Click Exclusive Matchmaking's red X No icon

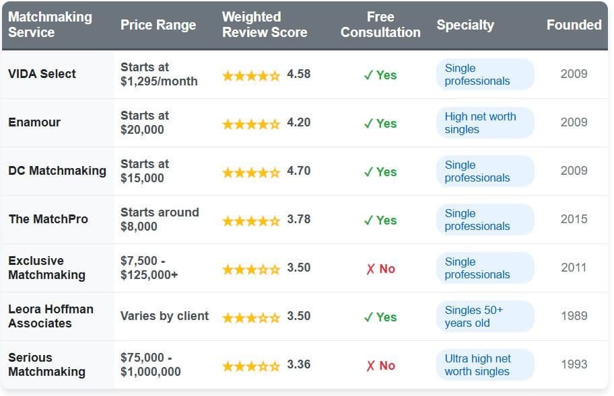pos(380,269)
